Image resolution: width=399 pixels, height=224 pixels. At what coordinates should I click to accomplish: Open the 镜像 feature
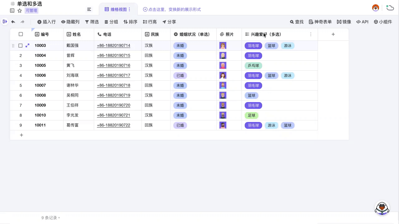point(344,22)
